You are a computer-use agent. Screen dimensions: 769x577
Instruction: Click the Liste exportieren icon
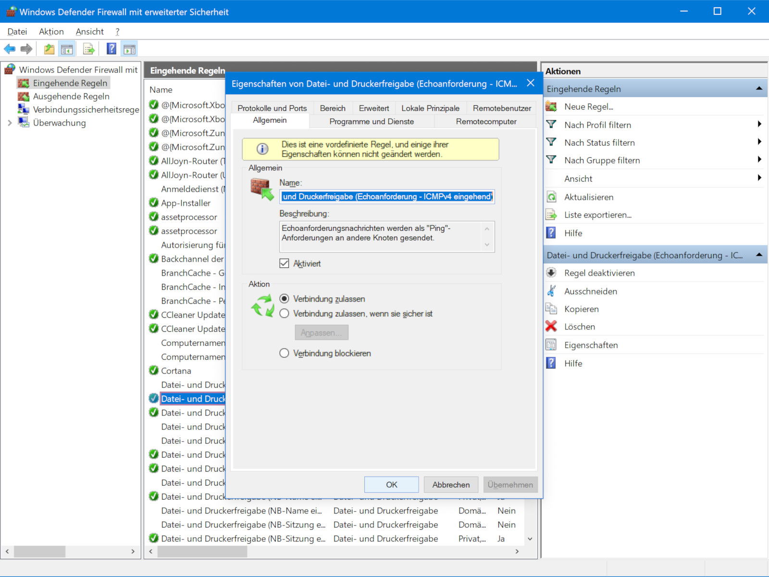point(551,214)
